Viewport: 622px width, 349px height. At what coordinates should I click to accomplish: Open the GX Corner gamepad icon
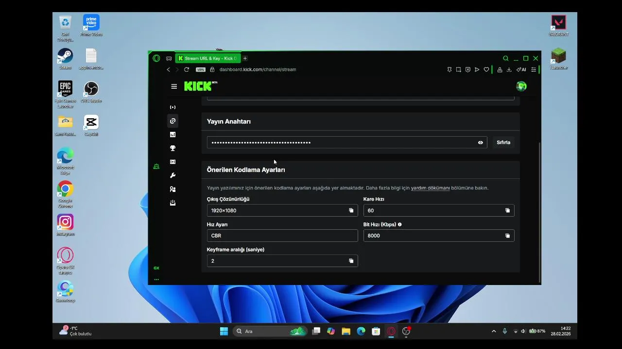coord(169,58)
